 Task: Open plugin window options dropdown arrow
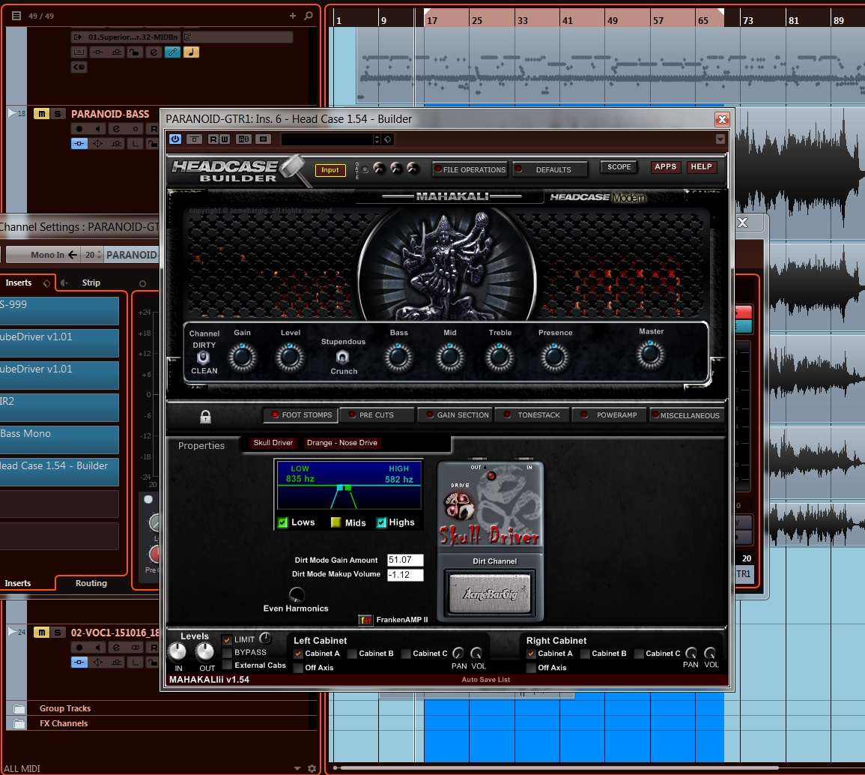pos(720,139)
